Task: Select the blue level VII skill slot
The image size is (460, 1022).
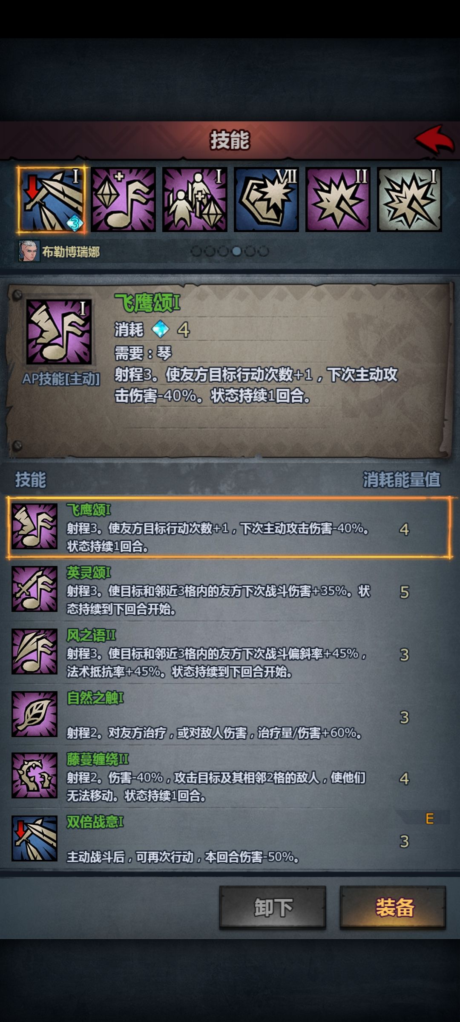Action: 266,200
